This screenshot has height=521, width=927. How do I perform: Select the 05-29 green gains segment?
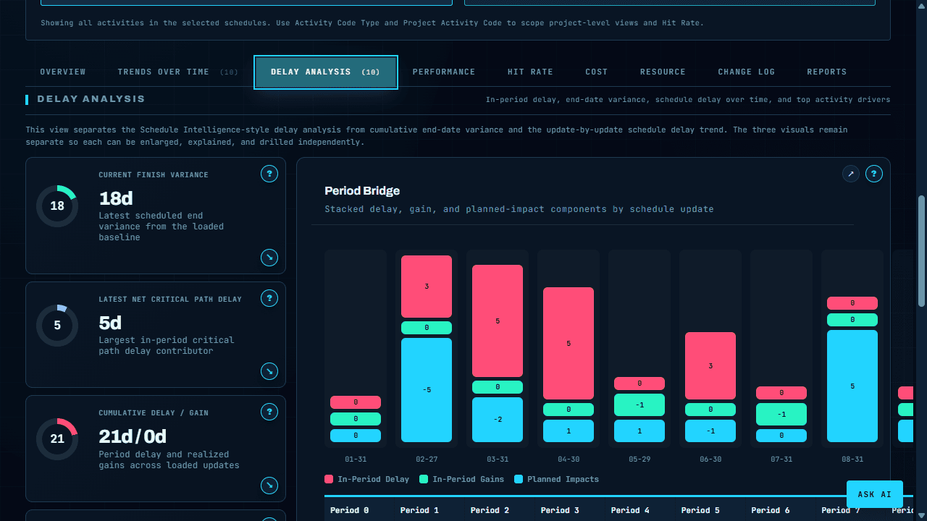[639, 405]
